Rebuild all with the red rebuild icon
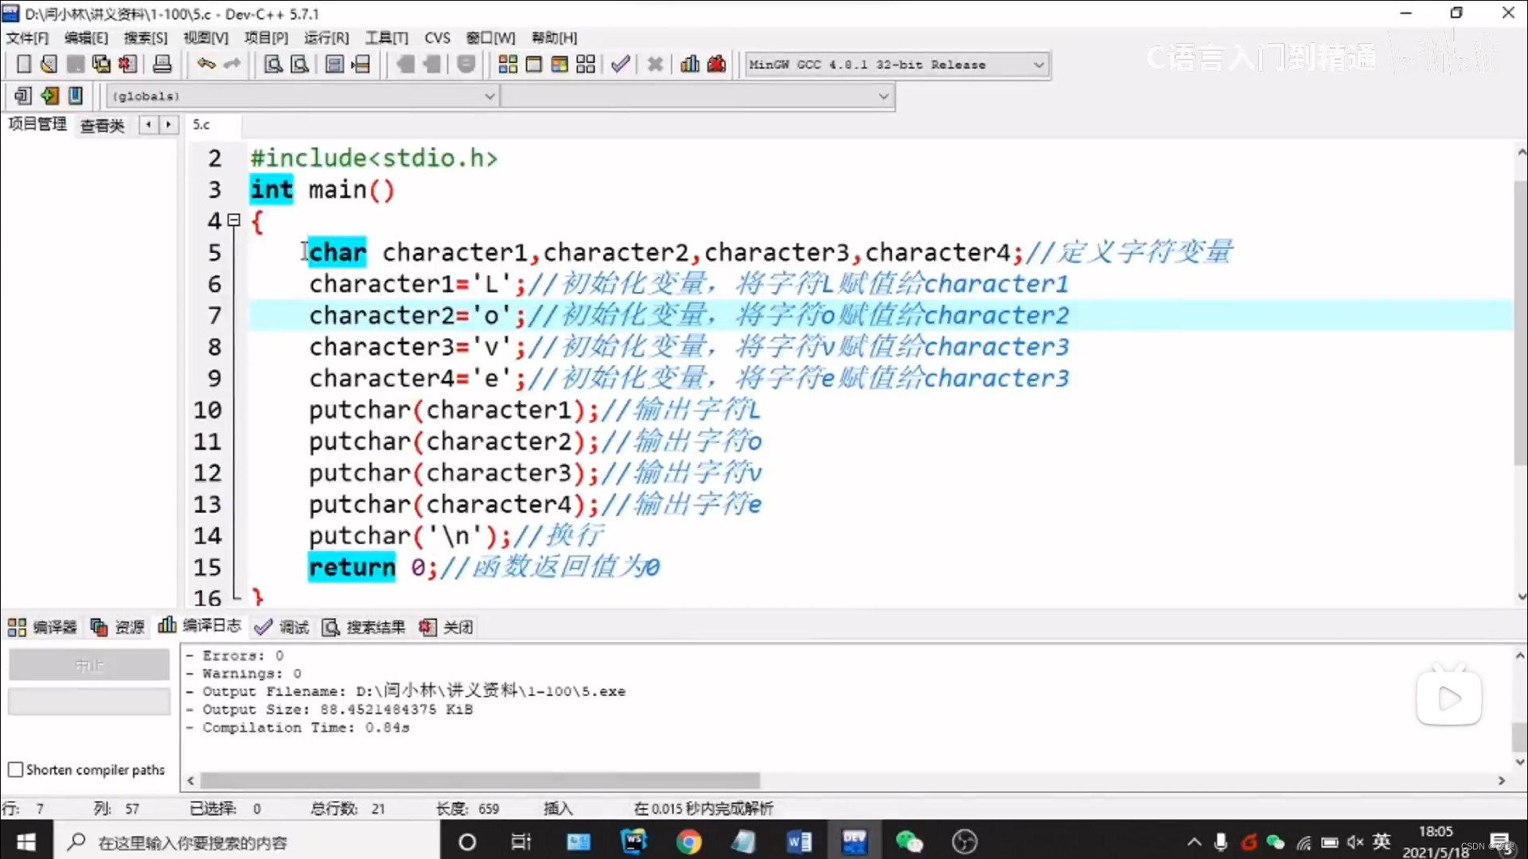This screenshot has height=859, width=1528. point(716,64)
